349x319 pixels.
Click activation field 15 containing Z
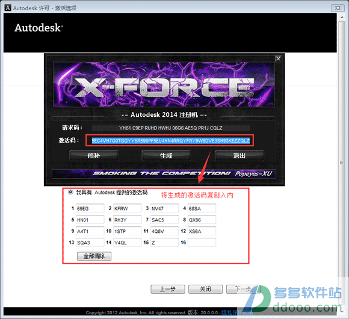click(164, 243)
